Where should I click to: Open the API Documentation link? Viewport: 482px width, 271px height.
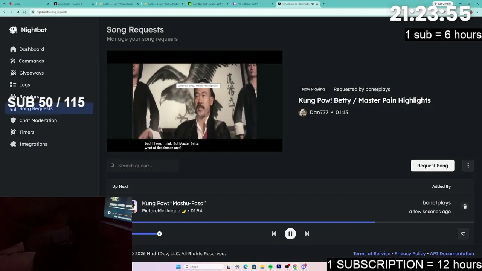point(452,254)
